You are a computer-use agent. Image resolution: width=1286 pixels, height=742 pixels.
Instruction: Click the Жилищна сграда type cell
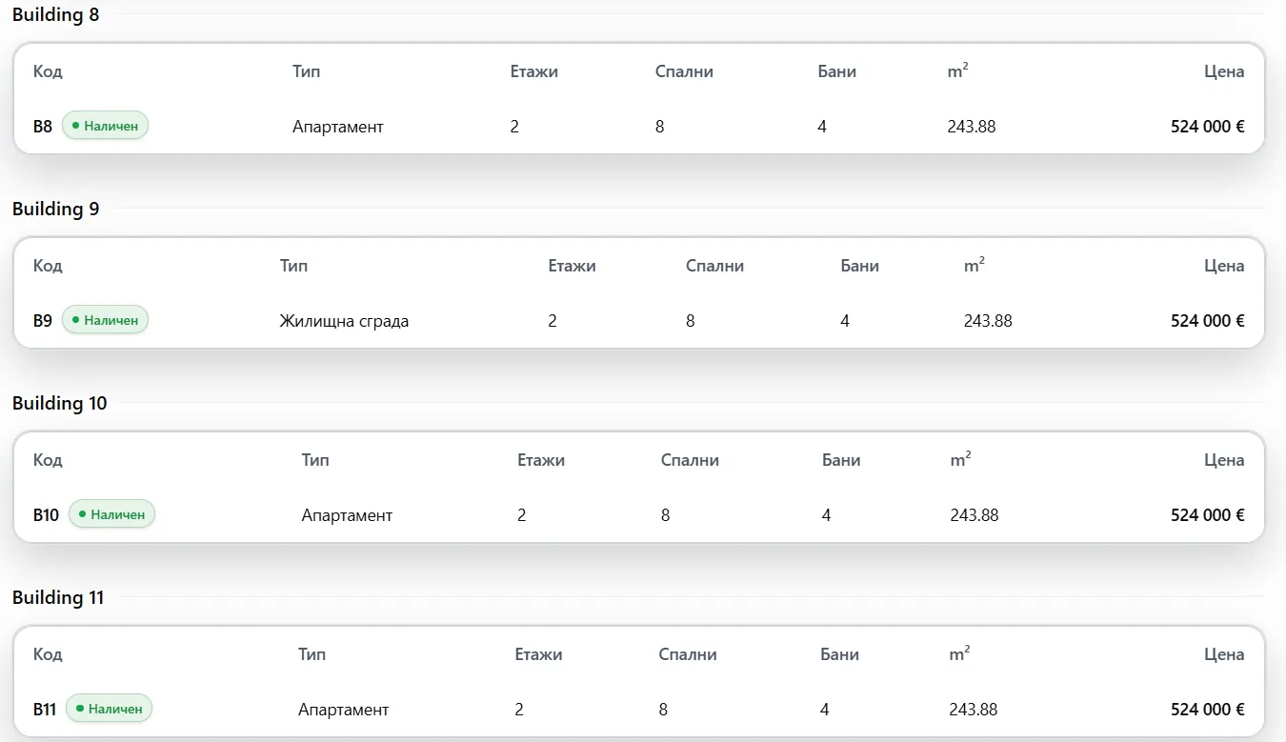(344, 321)
